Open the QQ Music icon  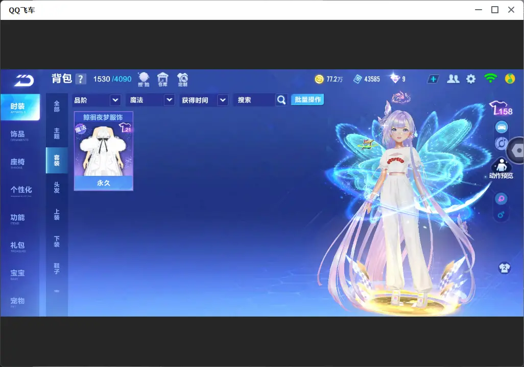click(510, 78)
